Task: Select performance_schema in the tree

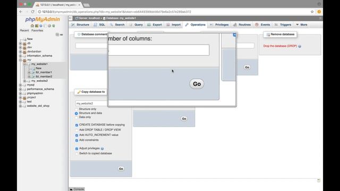Action: click(40, 89)
